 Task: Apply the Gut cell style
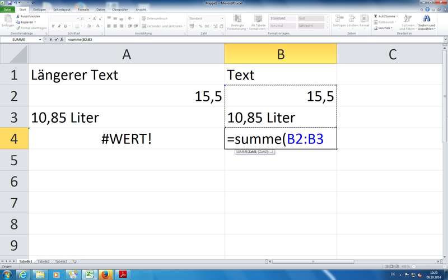311,18
